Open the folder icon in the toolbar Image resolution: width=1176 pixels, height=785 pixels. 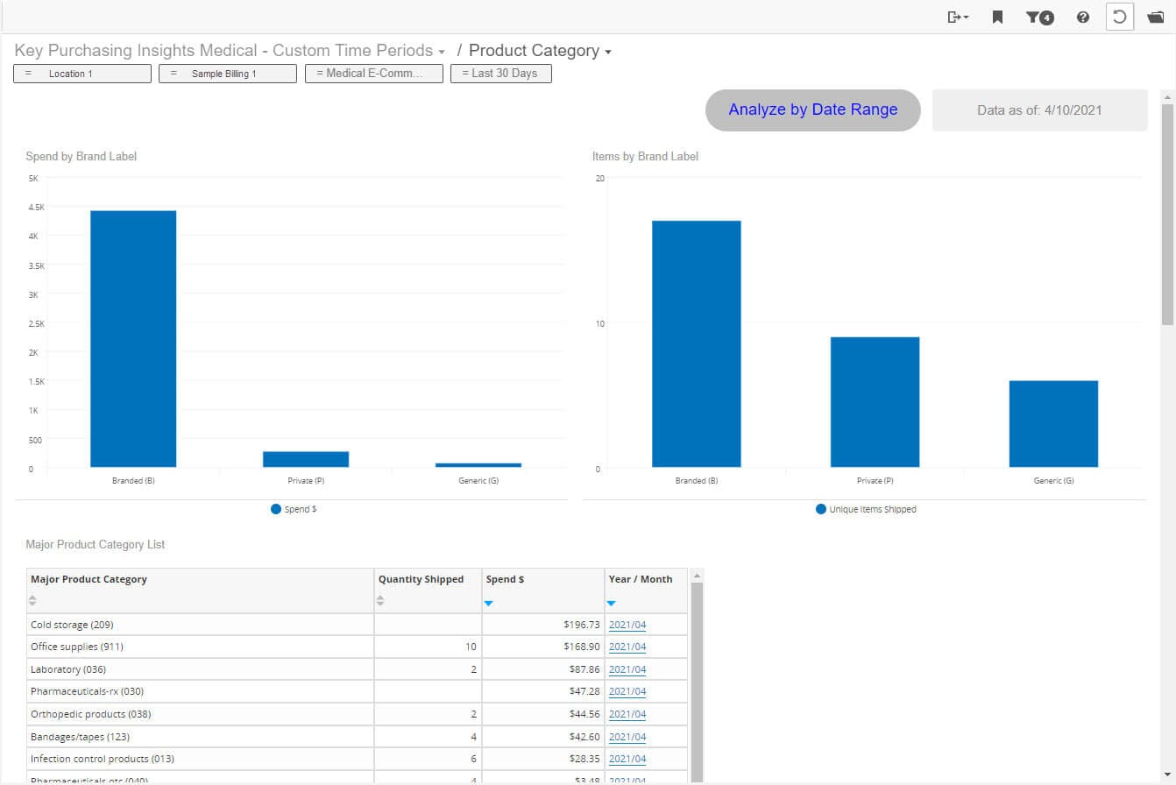pos(1156,17)
